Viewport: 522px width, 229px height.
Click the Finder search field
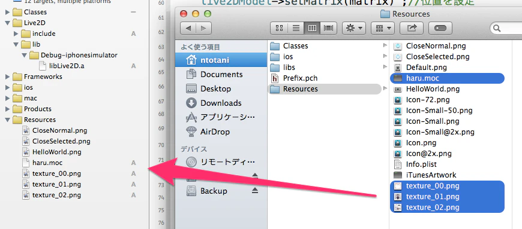506,29
